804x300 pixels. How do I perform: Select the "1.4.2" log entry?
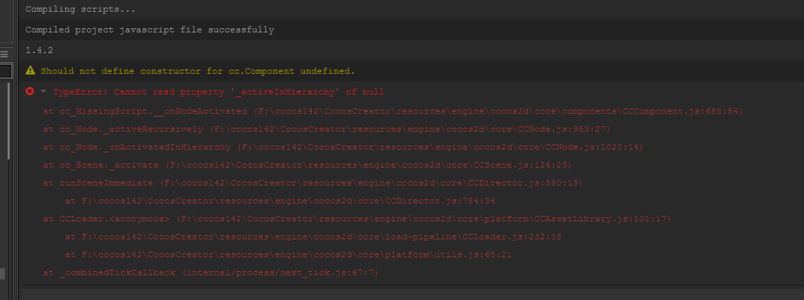(x=39, y=50)
